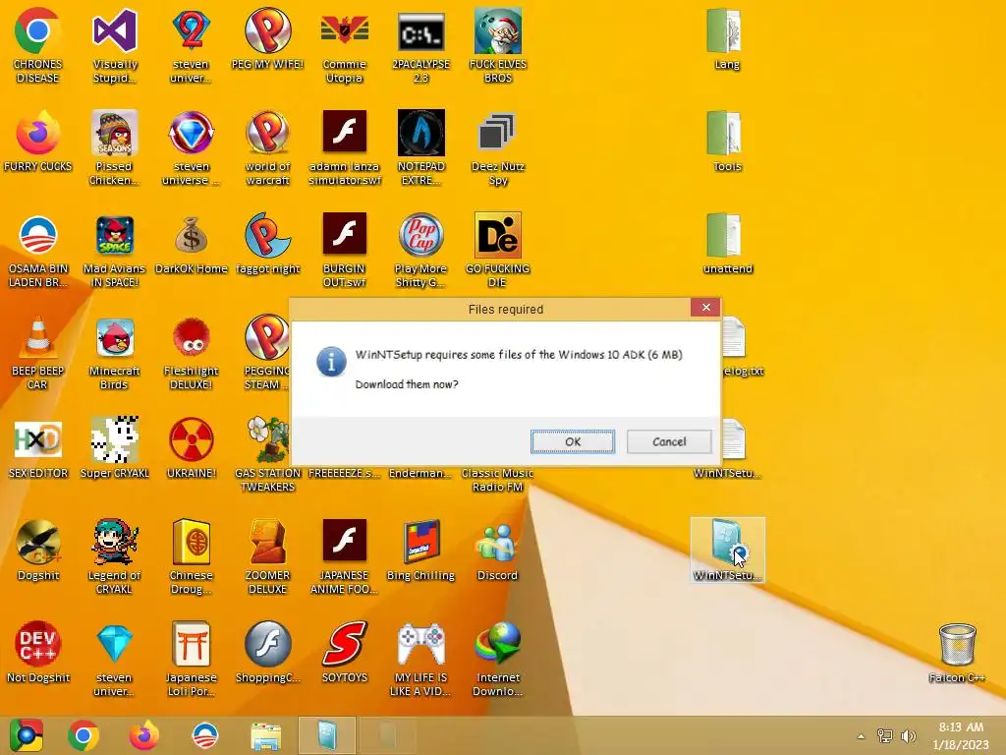Switch to WinNTSetup taskbar button
1006x755 pixels.
point(326,735)
